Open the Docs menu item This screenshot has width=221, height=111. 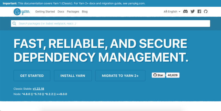(61, 12)
